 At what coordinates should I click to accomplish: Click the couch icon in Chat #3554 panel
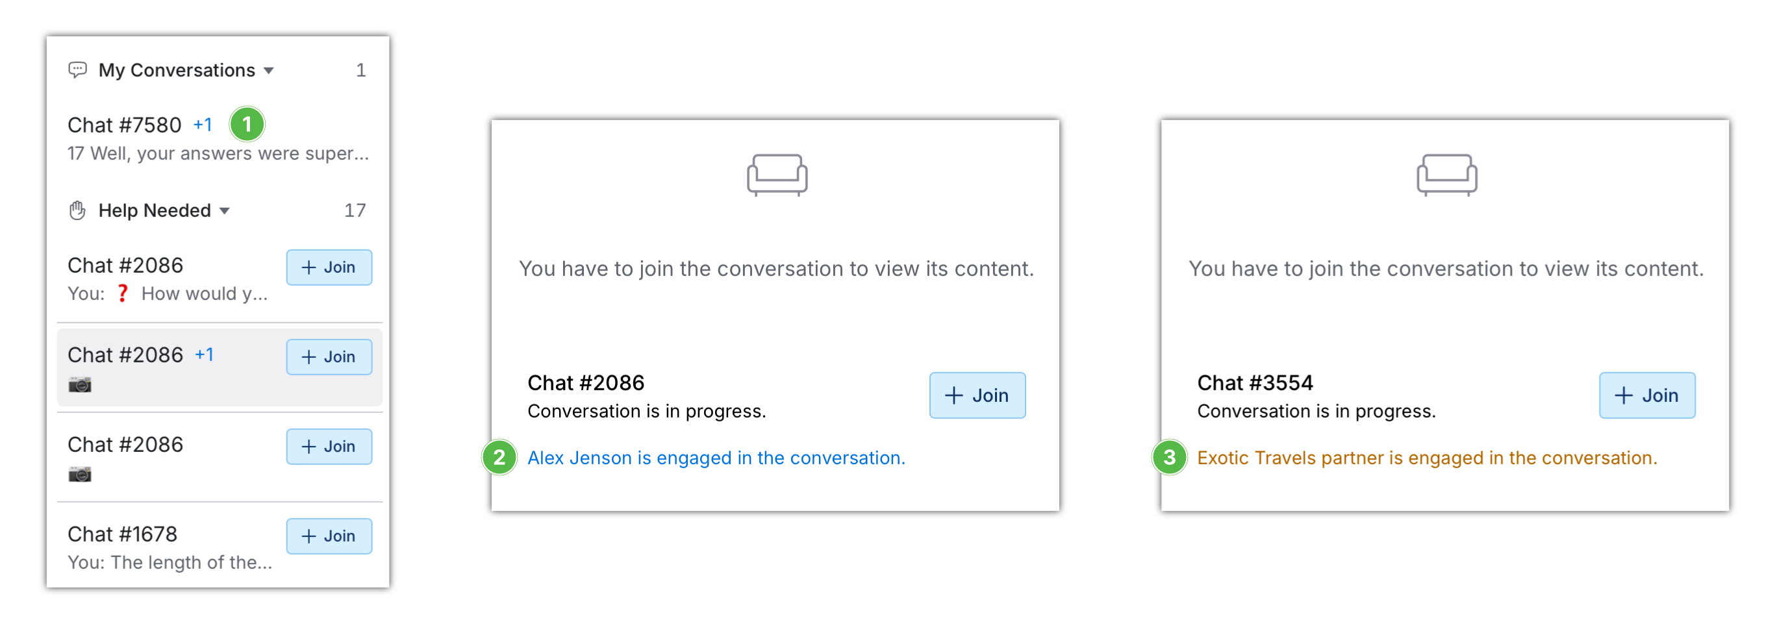click(1446, 174)
